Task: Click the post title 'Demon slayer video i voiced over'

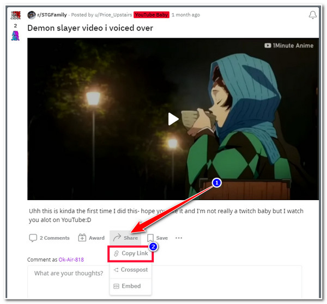Action: tap(90, 28)
